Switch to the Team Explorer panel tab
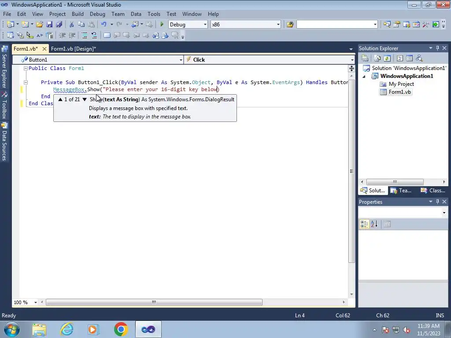The height and width of the screenshot is (338, 451). click(x=402, y=191)
